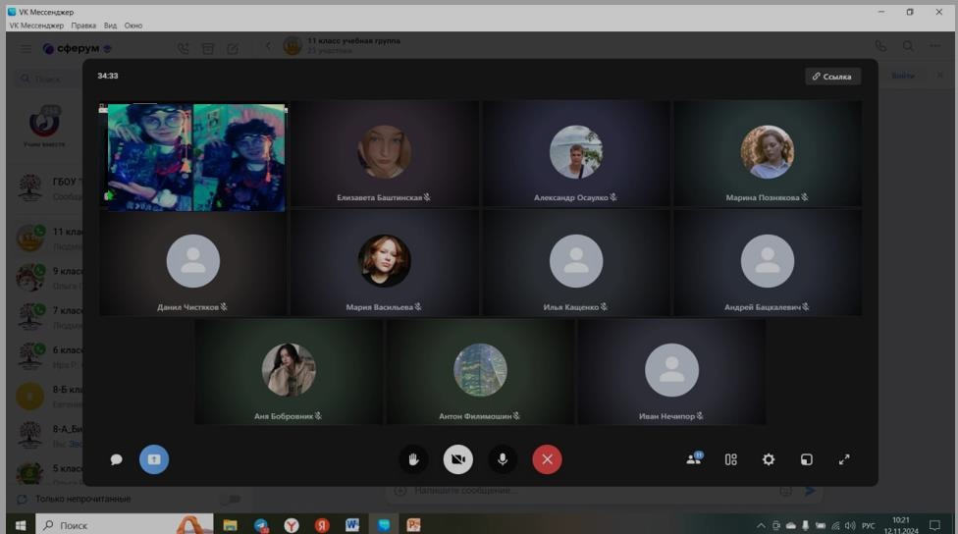Click Войти button behind call
958x534 pixels.
point(903,76)
